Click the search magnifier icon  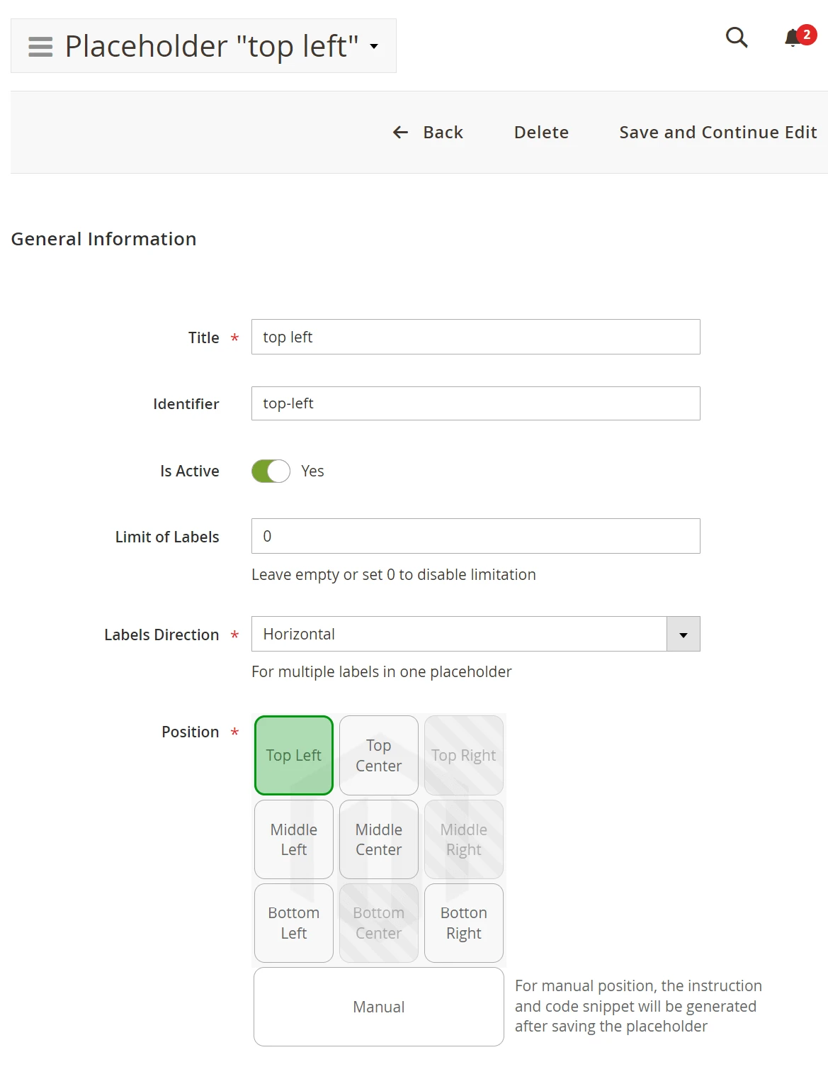click(737, 38)
